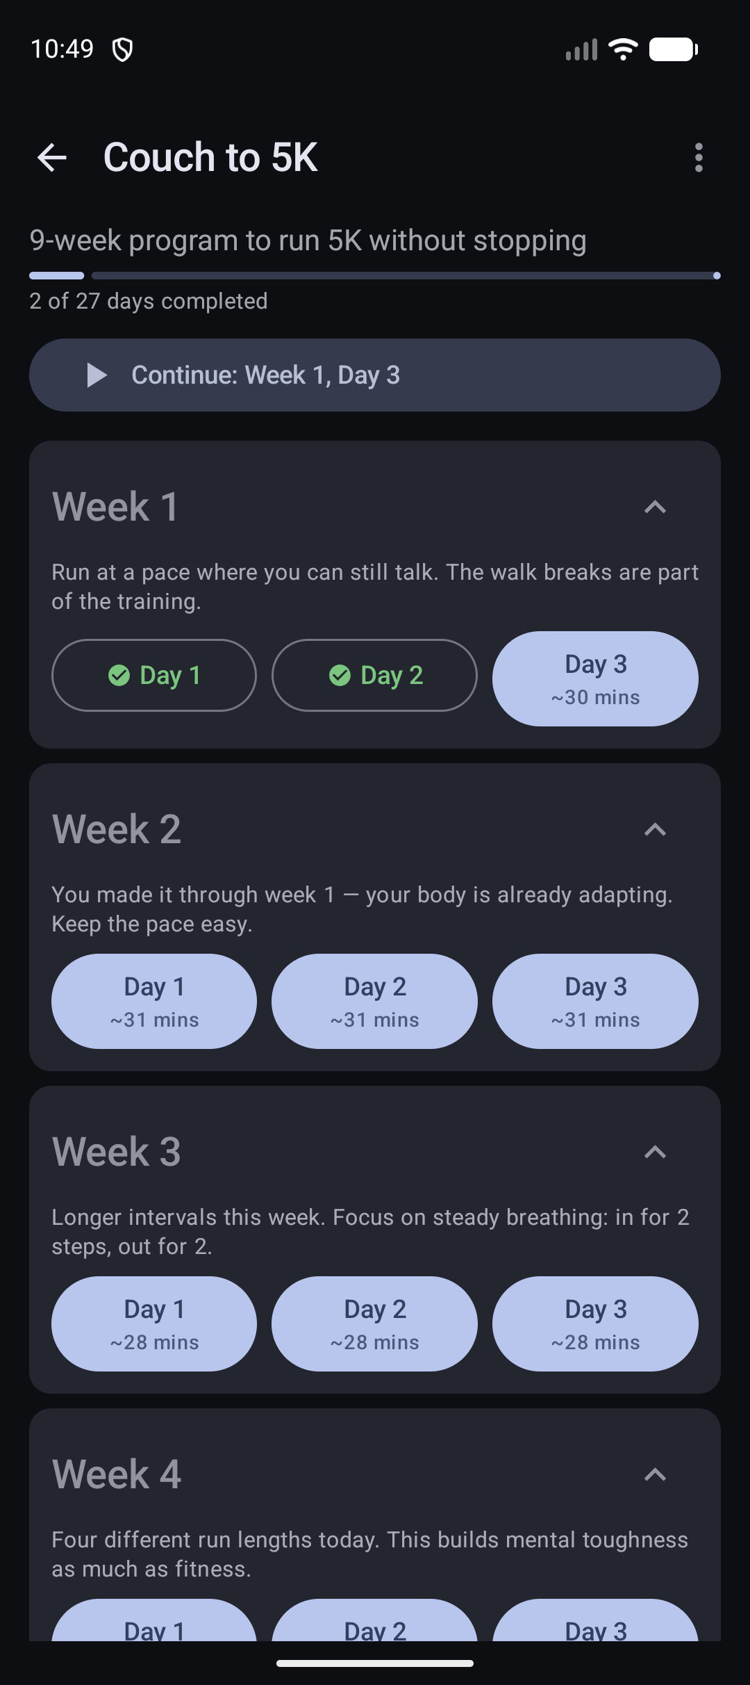
Task: Tap the Couch to 5K title
Action: [x=210, y=157]
